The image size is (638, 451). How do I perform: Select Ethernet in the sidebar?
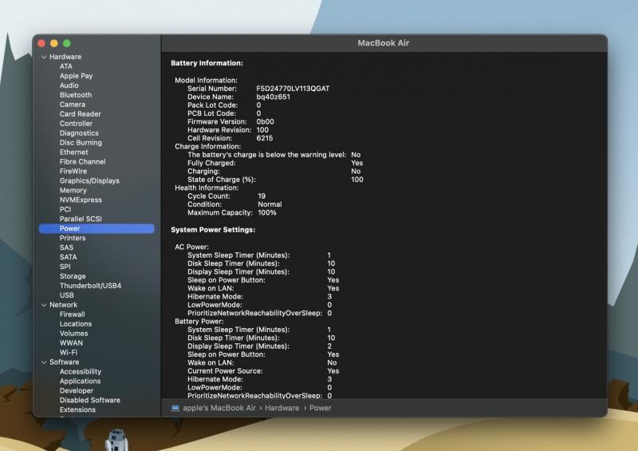point(73,152)
